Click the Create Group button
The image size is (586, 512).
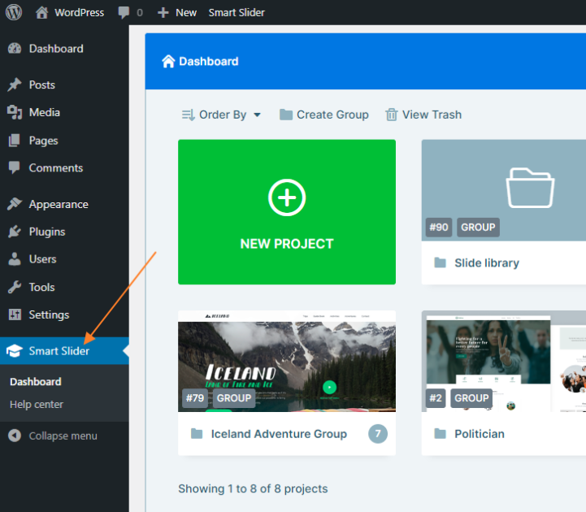[x=324, y=115]
